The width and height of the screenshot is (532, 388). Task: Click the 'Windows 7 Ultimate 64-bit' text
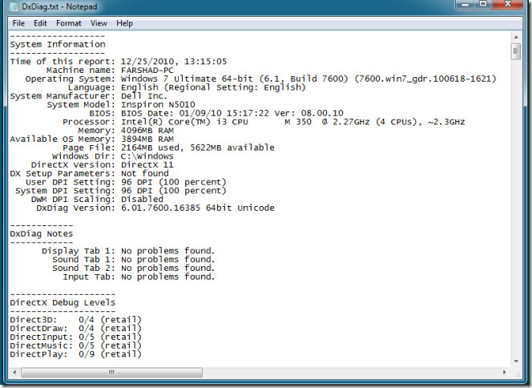pyautogui.click(x=187, y=79)
